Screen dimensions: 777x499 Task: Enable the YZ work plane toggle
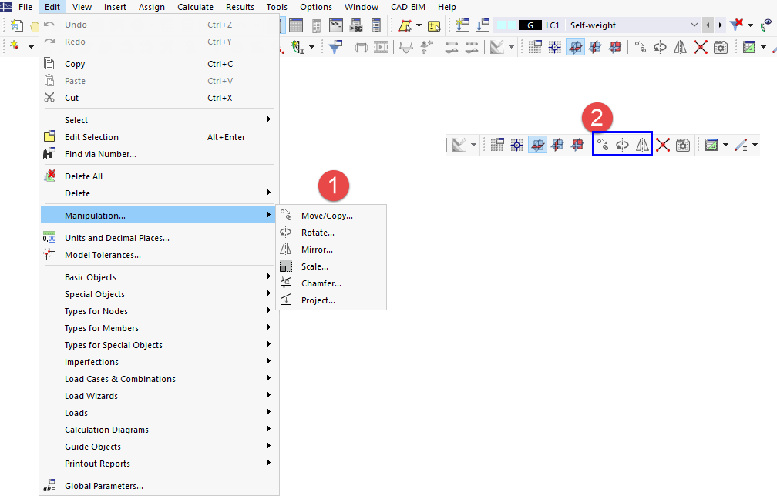pos(577,144)
